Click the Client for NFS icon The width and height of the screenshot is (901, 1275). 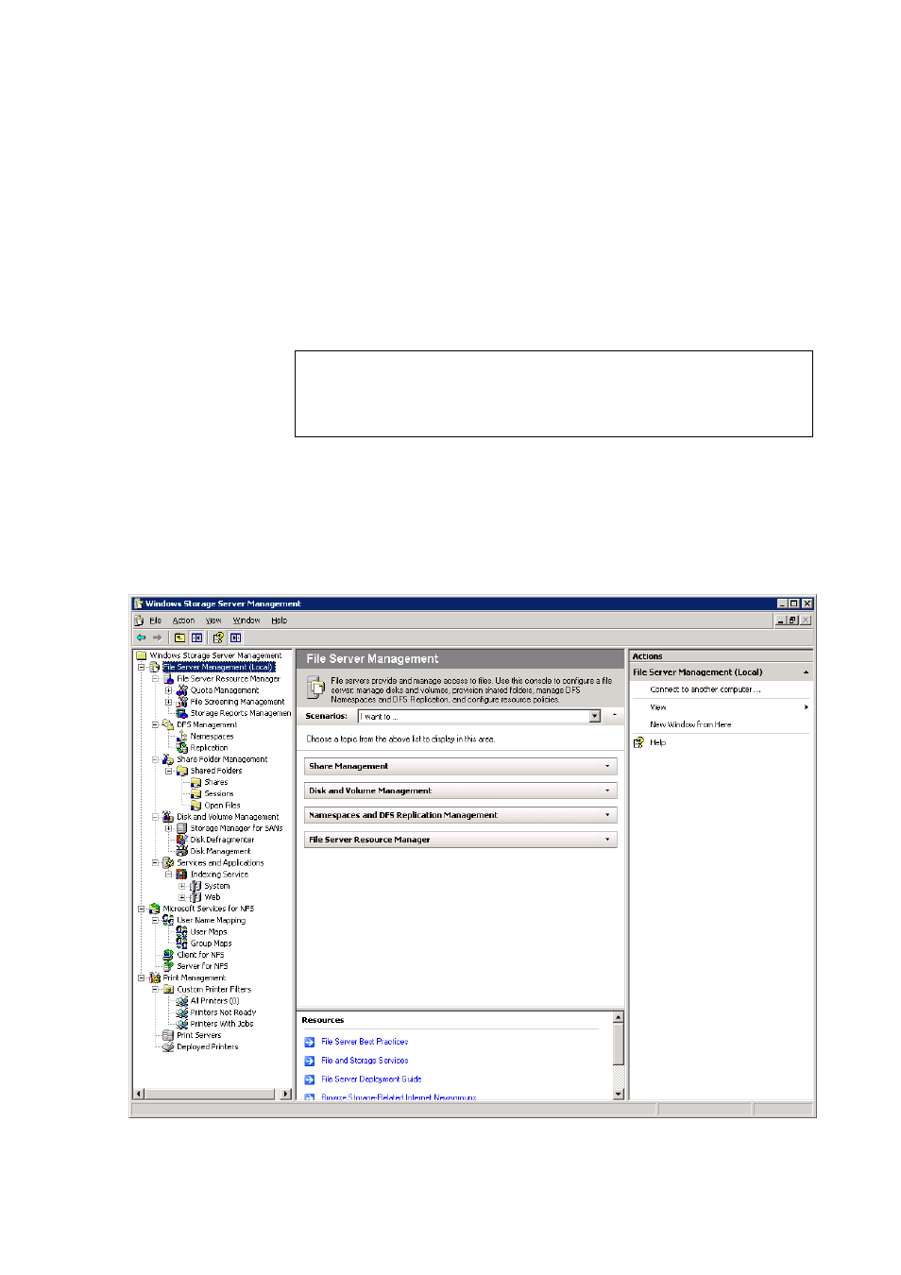coord(168,955)
